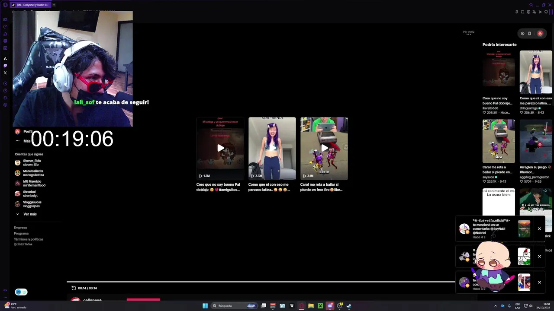Open File Explorer from taskbar
Image resolution: width=554 pixels, height=311 pixels.
coord(311,306)
